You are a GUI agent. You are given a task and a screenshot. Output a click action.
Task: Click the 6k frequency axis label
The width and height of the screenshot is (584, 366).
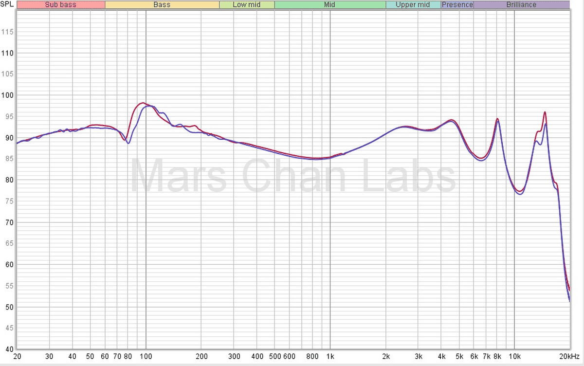click(x=474, y=356)
